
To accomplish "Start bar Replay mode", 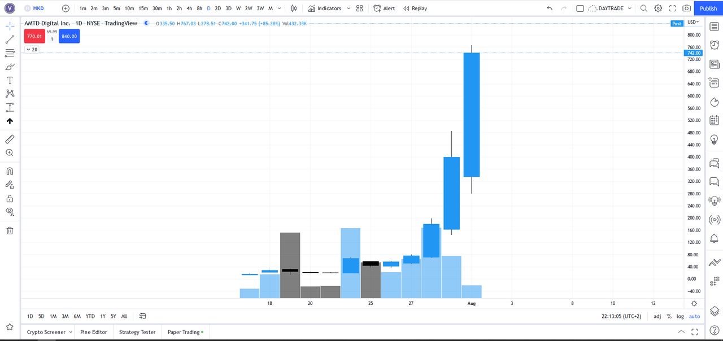I will [x=415, y=8].
